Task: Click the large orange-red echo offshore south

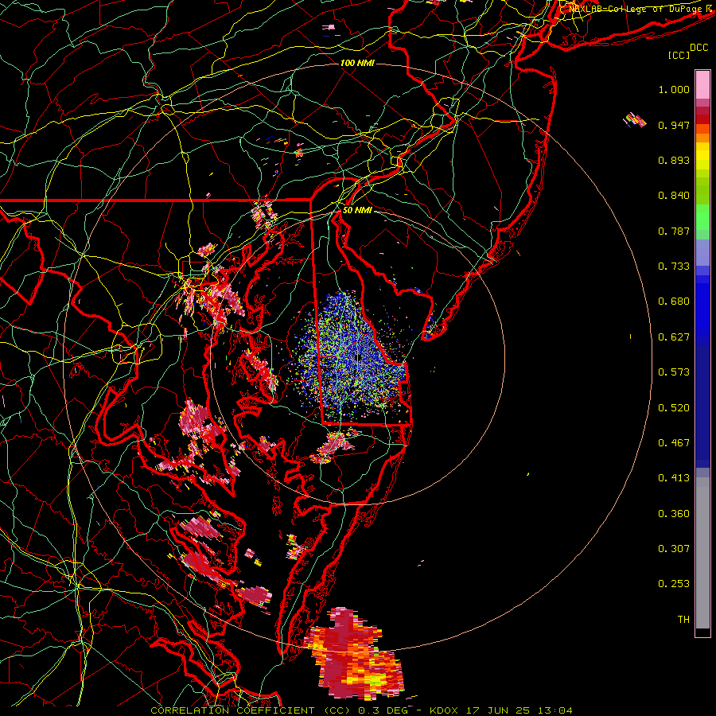Action: (x=354, y=656)
